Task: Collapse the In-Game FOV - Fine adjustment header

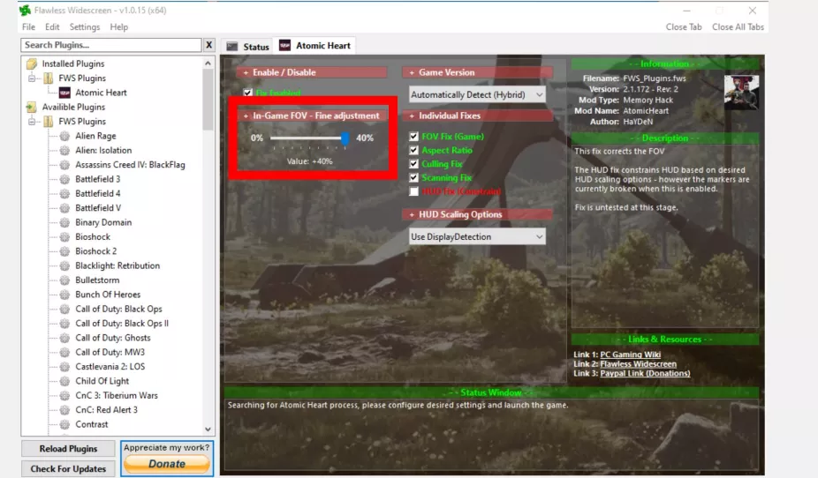Action: (312, 116)
